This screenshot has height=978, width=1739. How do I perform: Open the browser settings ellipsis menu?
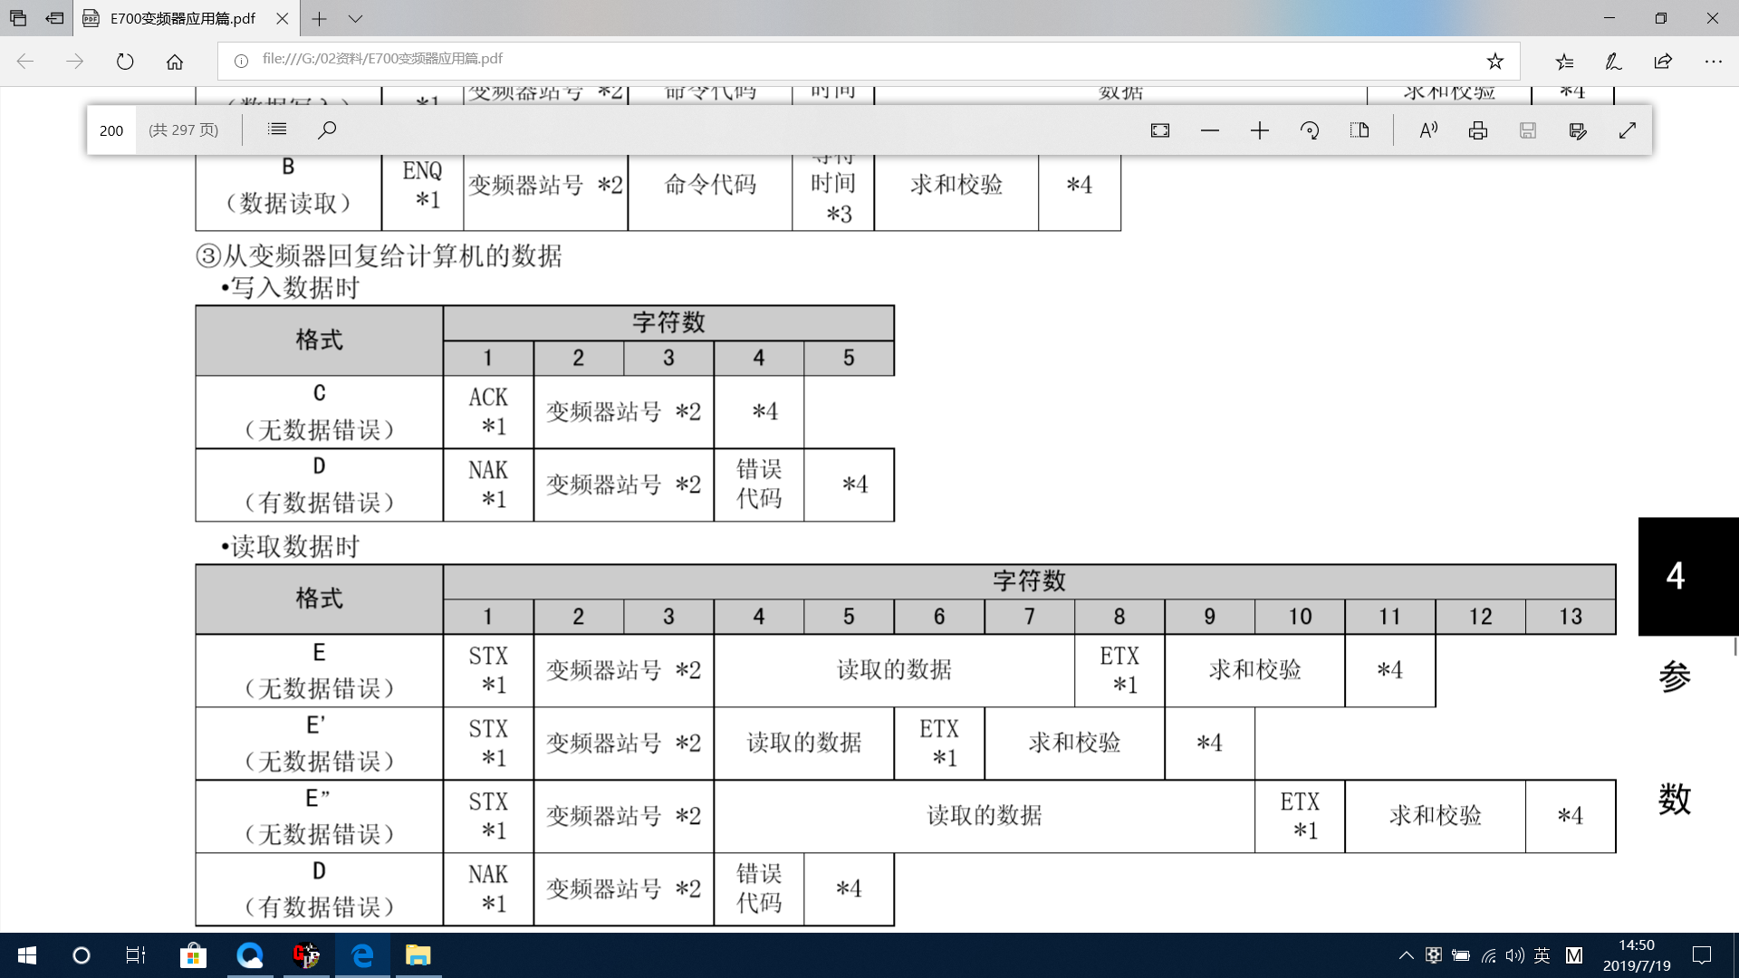(x=1713, y=61)
